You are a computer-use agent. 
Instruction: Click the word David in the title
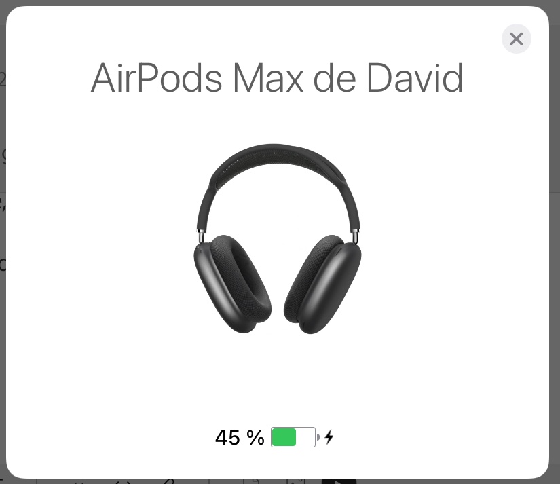click(415, 78)
